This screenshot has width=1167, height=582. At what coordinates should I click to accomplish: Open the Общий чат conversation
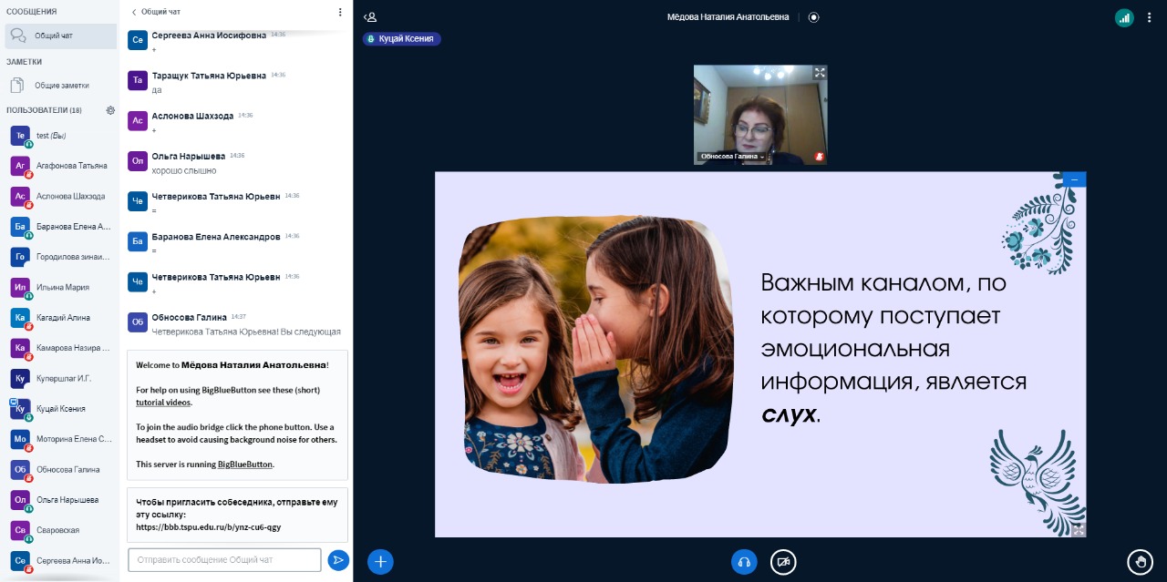pyautogui.click(x=53, y=36)
